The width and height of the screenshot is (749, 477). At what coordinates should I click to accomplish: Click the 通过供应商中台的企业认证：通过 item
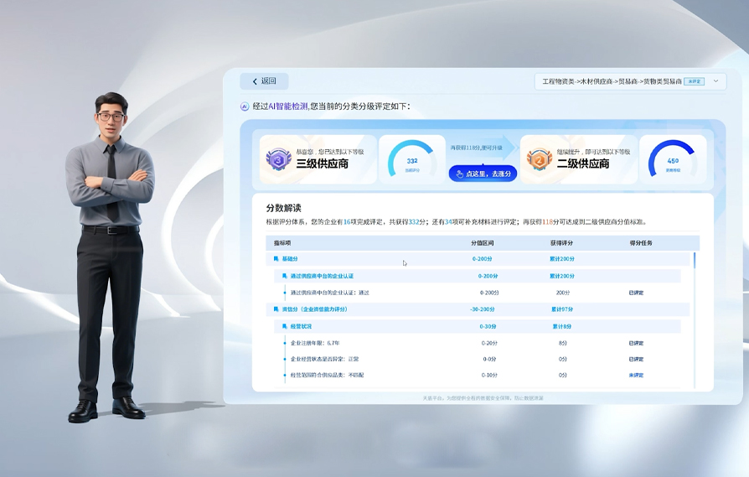(x=329, y=293)
